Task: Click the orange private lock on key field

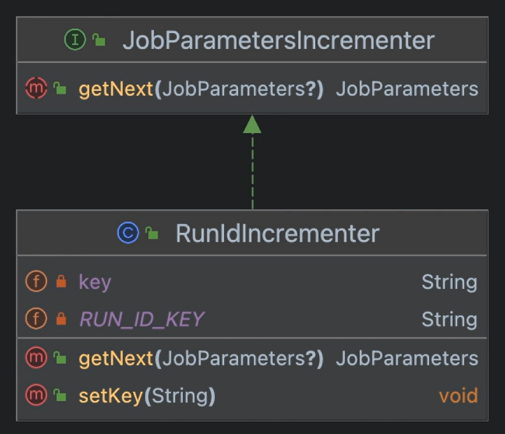Action: point(61,282)
